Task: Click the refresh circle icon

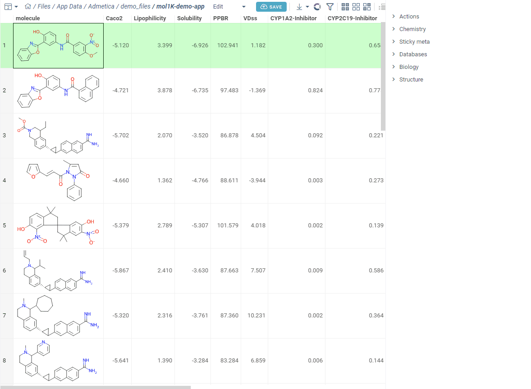Action: click(317, 7)
